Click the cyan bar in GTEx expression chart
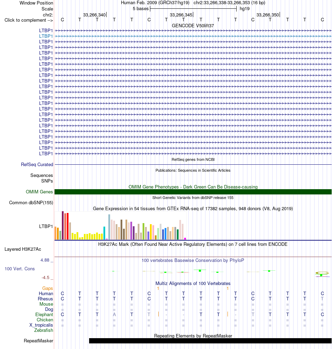This screenshot has height=349, width=332. click(x=104, y=233)
